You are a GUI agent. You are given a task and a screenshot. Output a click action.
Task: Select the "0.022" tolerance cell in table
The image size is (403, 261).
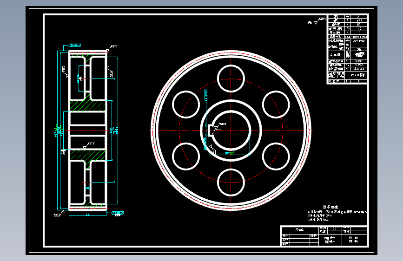point(359,65)
